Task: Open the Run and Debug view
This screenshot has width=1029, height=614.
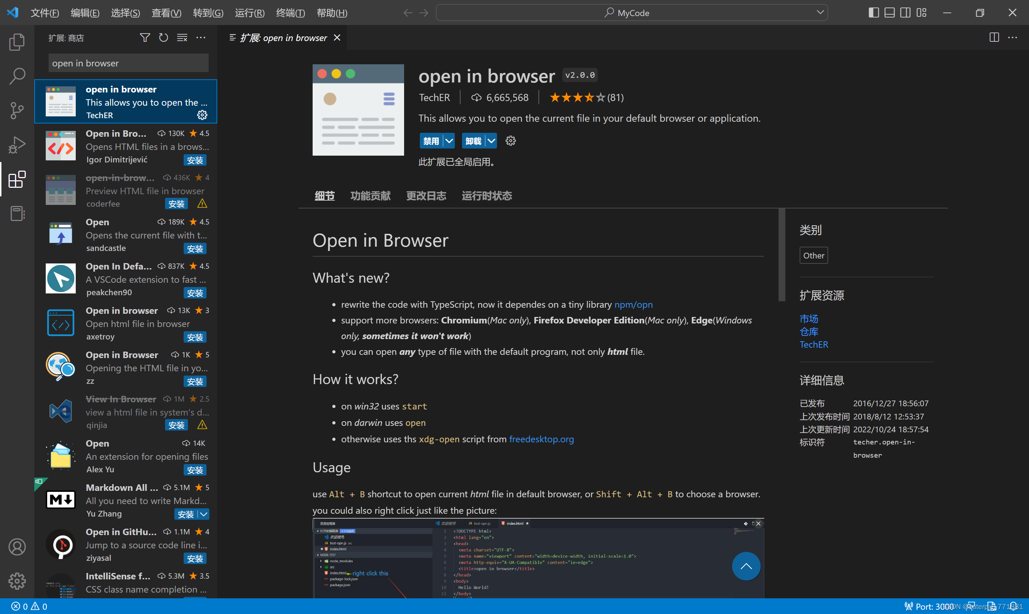Action: tap(17, 145)
